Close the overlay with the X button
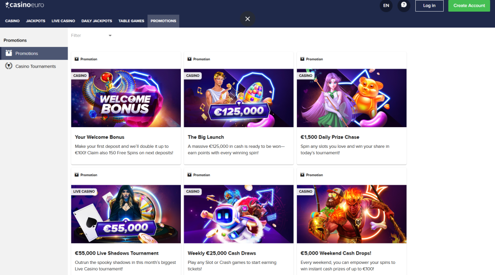 coord(247,19)
